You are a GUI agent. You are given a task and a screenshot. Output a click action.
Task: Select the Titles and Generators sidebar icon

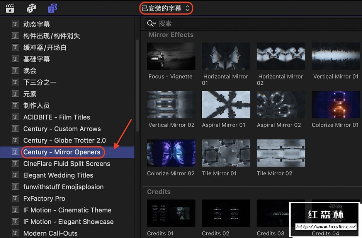coord(53,9)
